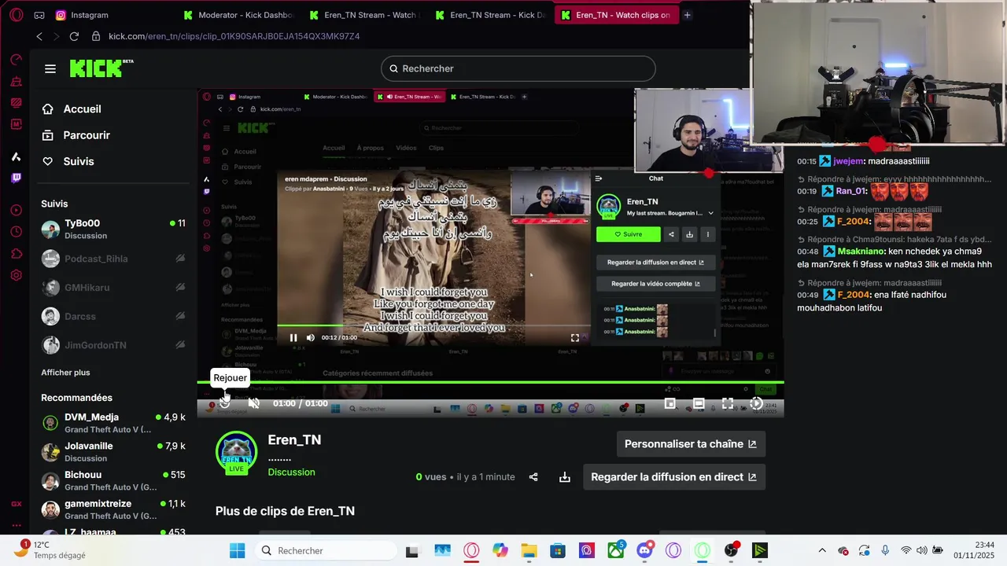Click Regarder la diffusion en direct button
This screenshot has height=566, width=1007.
(x=673, y=477)
